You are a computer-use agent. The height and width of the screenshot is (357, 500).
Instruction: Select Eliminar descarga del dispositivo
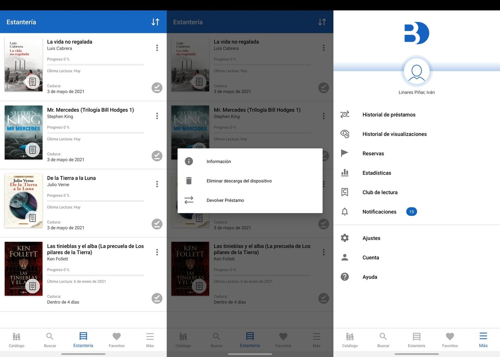coord(239,181)
